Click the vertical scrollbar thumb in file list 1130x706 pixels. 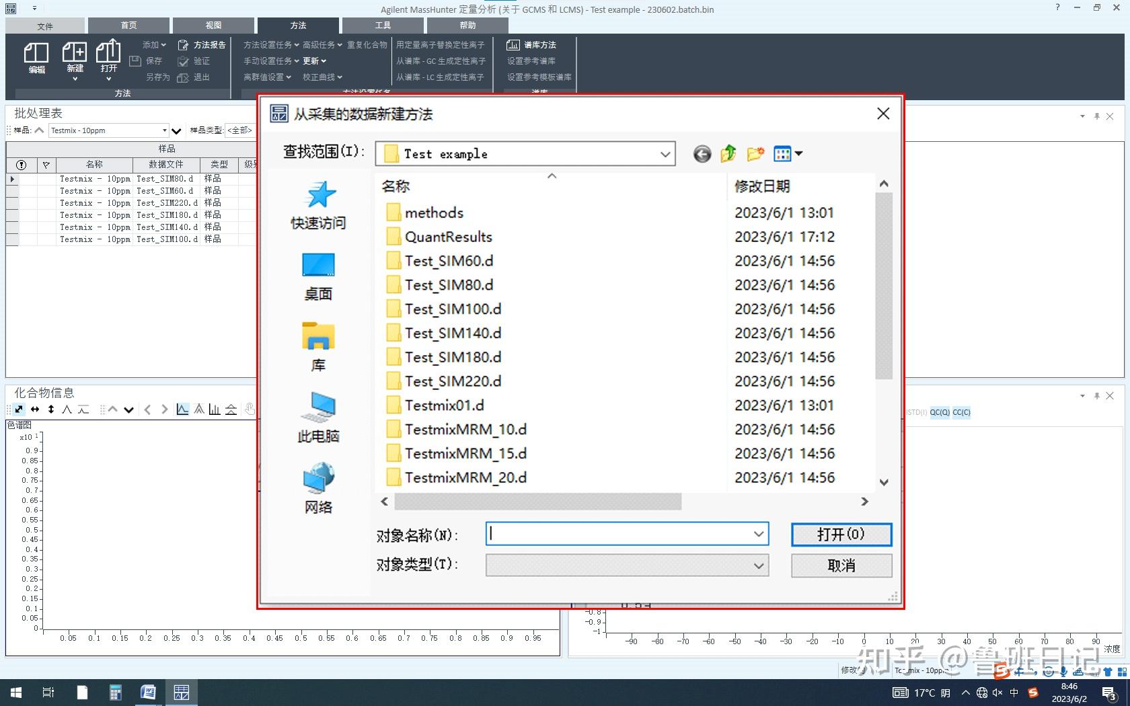coord(884,286)
